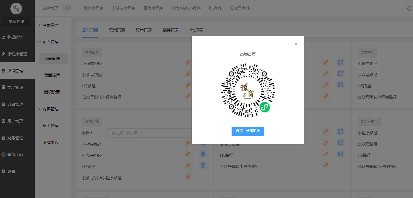
Task: Select the highlighted 页面管理 submenu item
Action: [x=53, y=58]
